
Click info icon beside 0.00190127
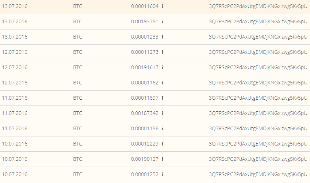click(x=162, y=159)
